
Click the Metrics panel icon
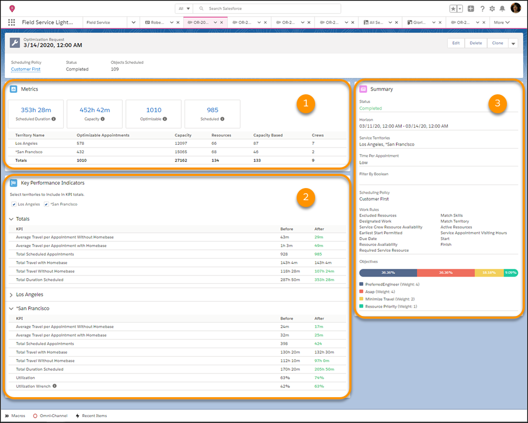pos(14,89)
